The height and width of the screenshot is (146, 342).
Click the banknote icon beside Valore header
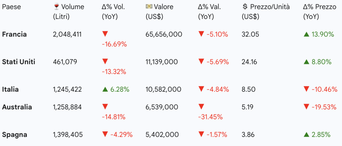pos(149,7)
